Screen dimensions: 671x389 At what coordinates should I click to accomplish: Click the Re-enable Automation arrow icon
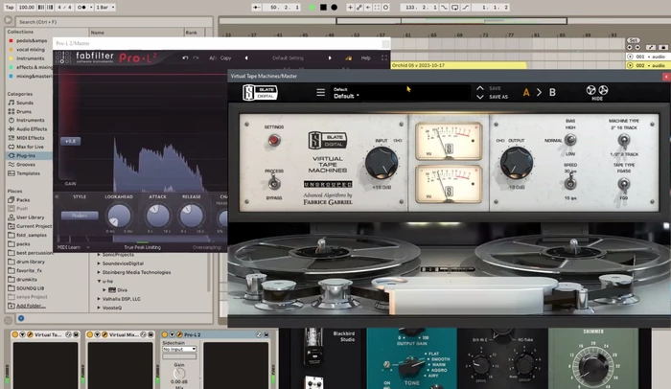[x=368, y=8]
